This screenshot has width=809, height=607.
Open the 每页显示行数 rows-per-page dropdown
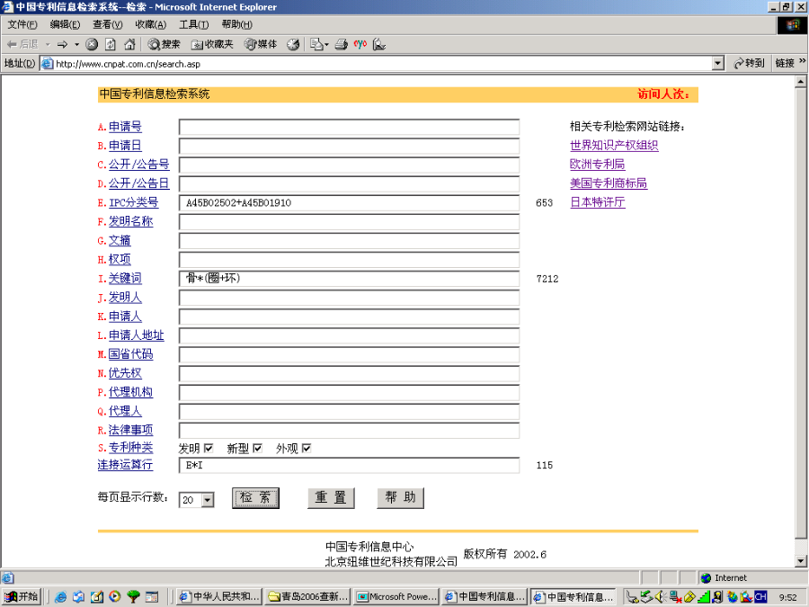click(208, 500)
